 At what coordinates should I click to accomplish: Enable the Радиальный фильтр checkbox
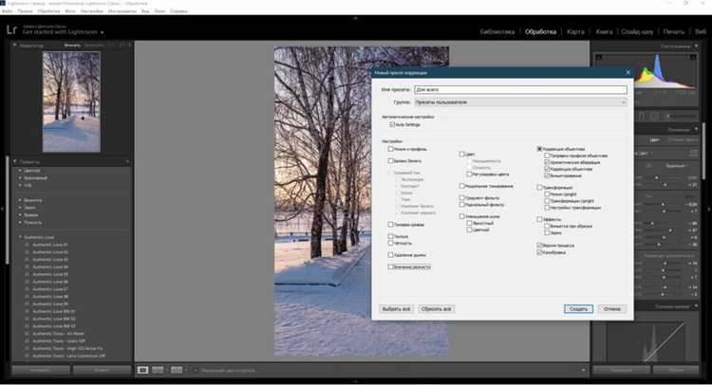[461, 205]
